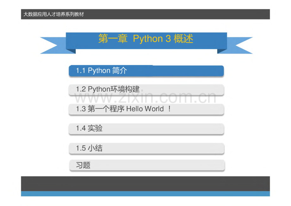291x206 pixels.
Task: Click the dark fold under the banner right side
Action: pos(221,51)
